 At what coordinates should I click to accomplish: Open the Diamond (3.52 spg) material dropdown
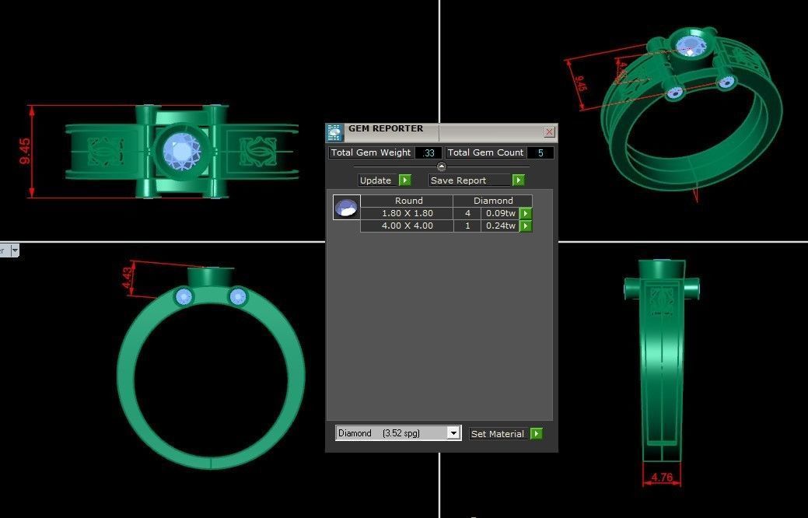click(397, 433)
